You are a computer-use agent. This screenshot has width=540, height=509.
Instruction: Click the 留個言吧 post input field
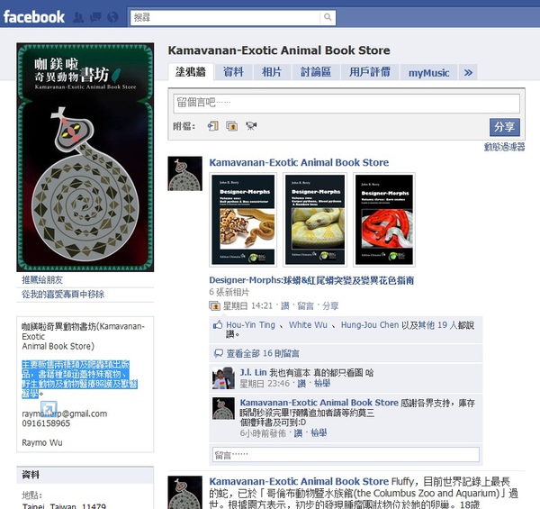tap(346, 103)
